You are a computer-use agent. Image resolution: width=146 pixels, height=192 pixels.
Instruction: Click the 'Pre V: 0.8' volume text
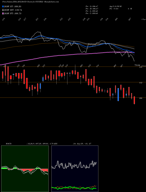point(114,9)
